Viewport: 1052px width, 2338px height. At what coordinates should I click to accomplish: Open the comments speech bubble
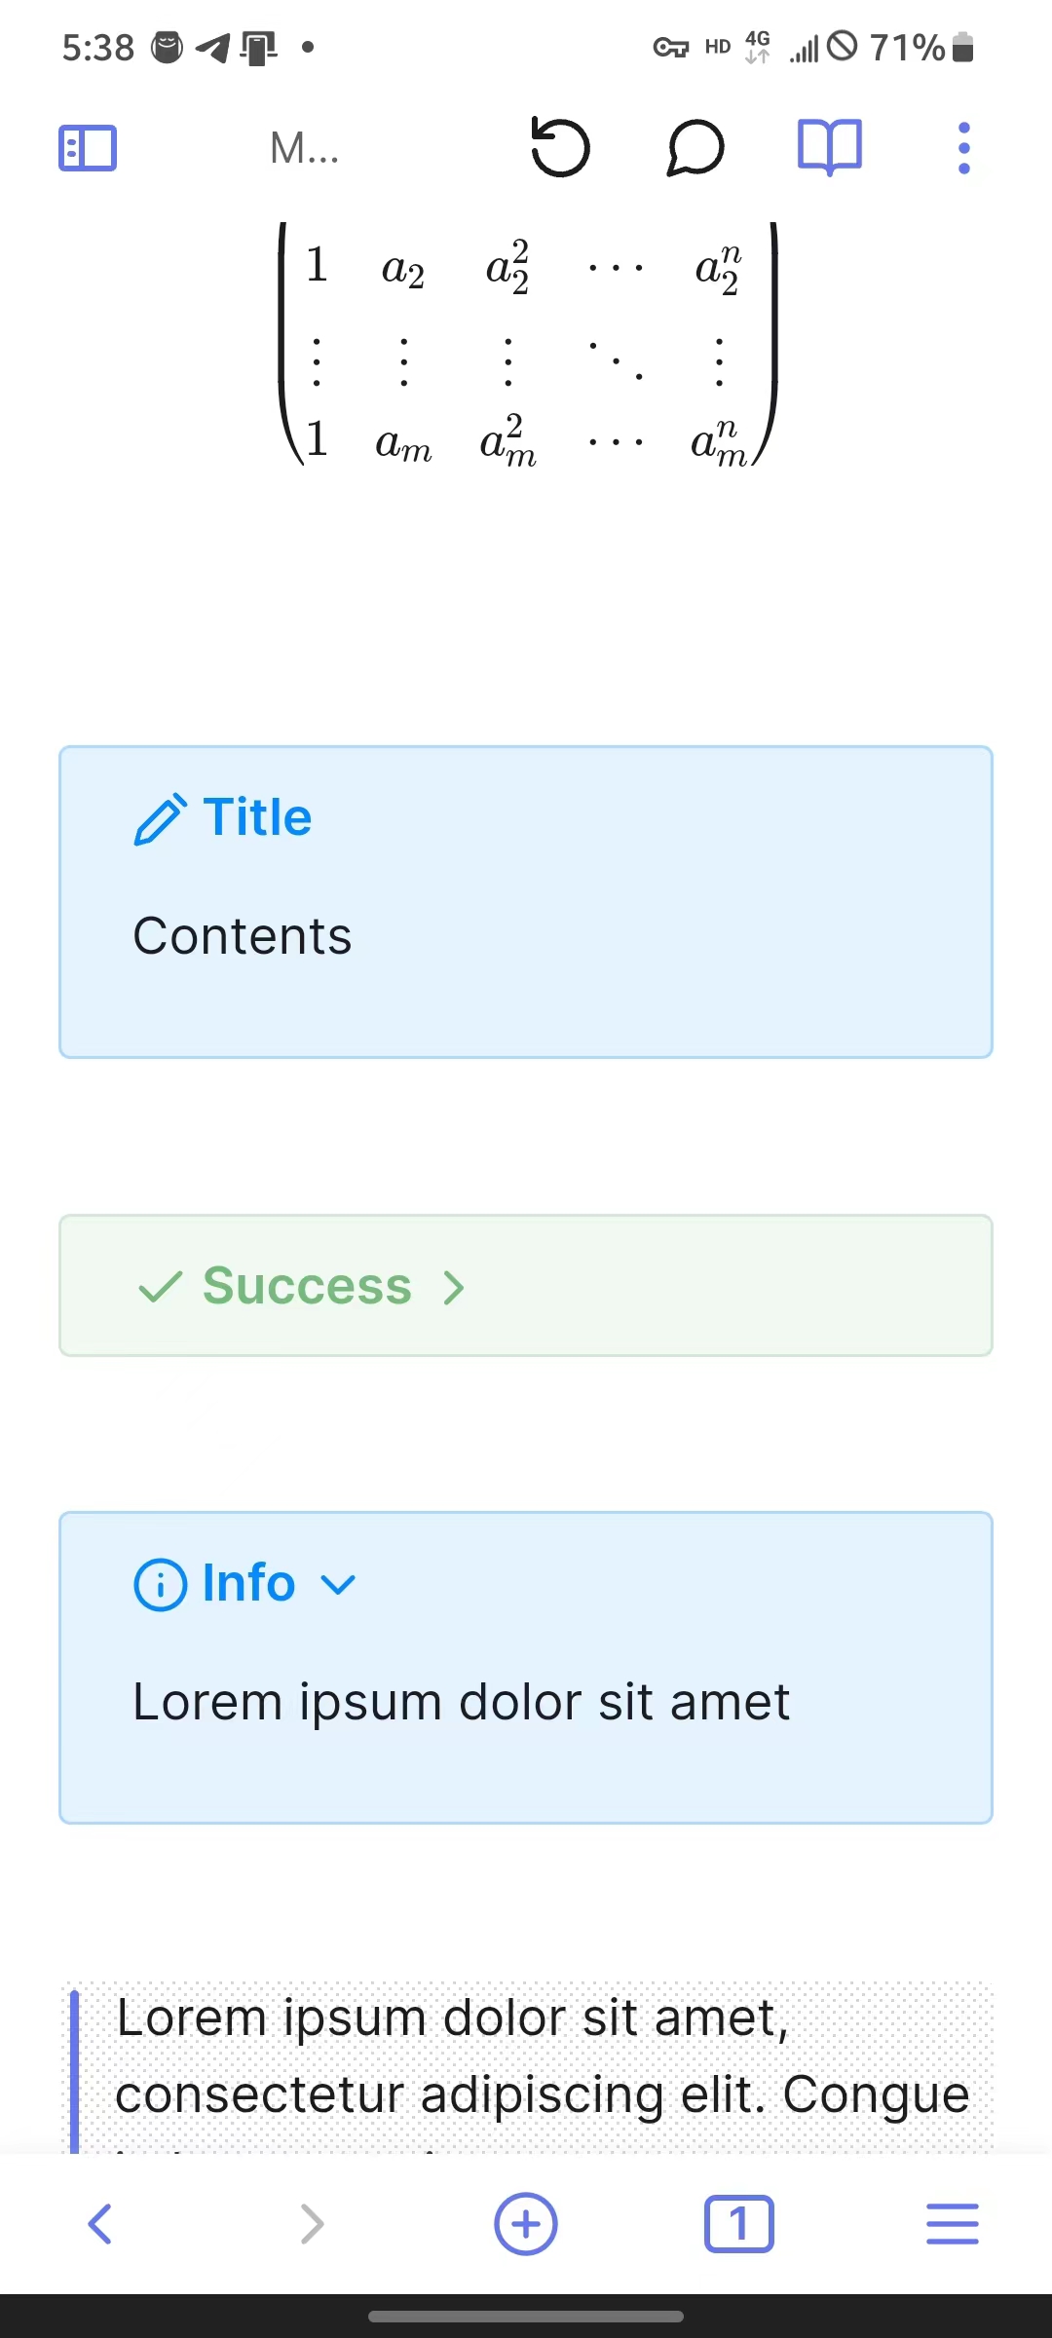695,148
